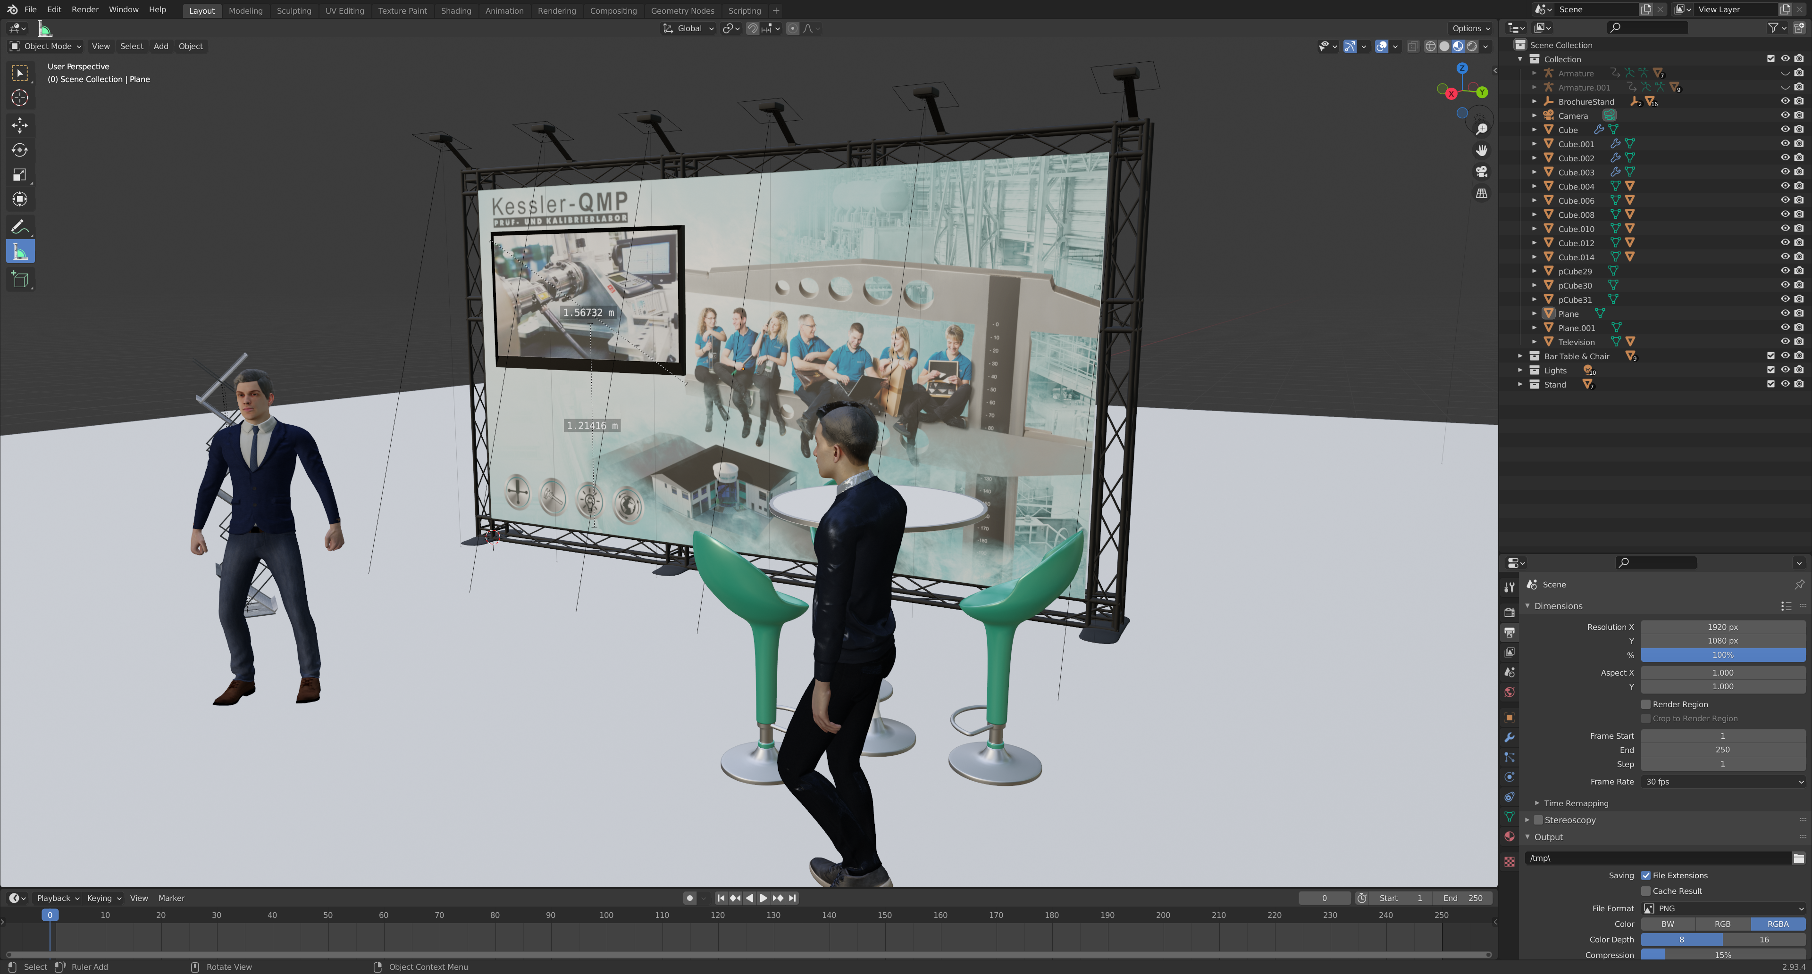The image size is (1812, 974).
Task: Open the Render menu
Action: pyautogui.click(x=85, y=9)
